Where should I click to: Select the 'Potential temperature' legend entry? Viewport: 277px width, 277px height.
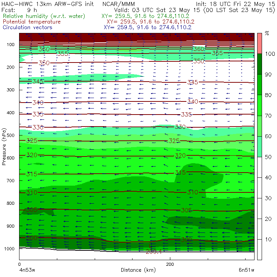[x=31, y=22]
